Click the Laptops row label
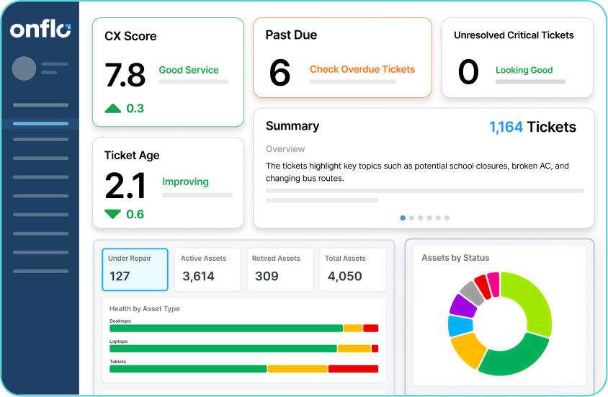This screenshot has height=397, width=608. pyautogui.click(x=118, y=342)
